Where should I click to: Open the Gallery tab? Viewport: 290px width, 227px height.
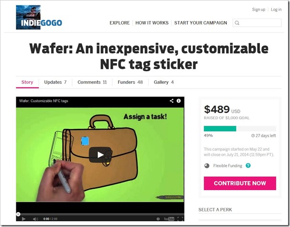click(x=164, y=82)
